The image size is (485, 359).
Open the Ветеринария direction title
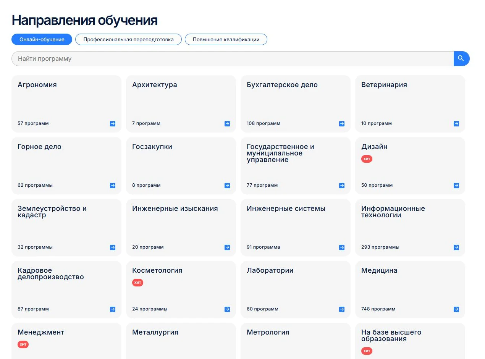tap(384, 85)
